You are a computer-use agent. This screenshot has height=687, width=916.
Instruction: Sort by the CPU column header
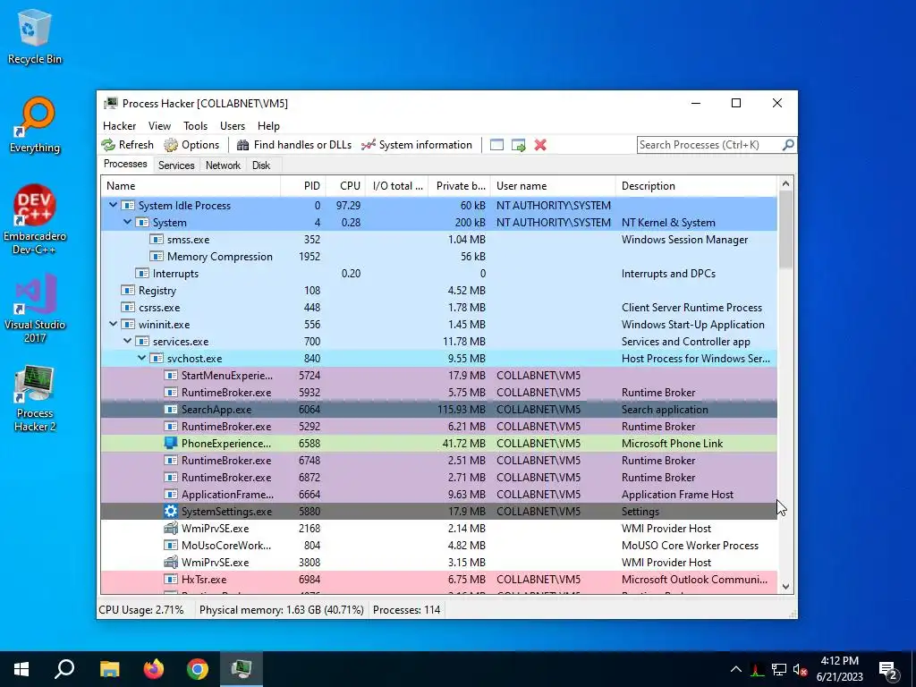345,186
